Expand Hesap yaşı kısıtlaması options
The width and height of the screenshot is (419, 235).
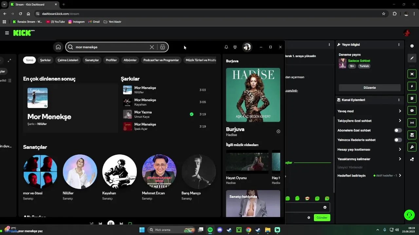click(x=369, y=149)
